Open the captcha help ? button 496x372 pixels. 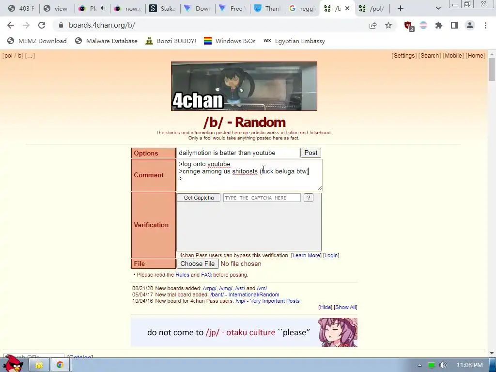(x=309, y=198)
